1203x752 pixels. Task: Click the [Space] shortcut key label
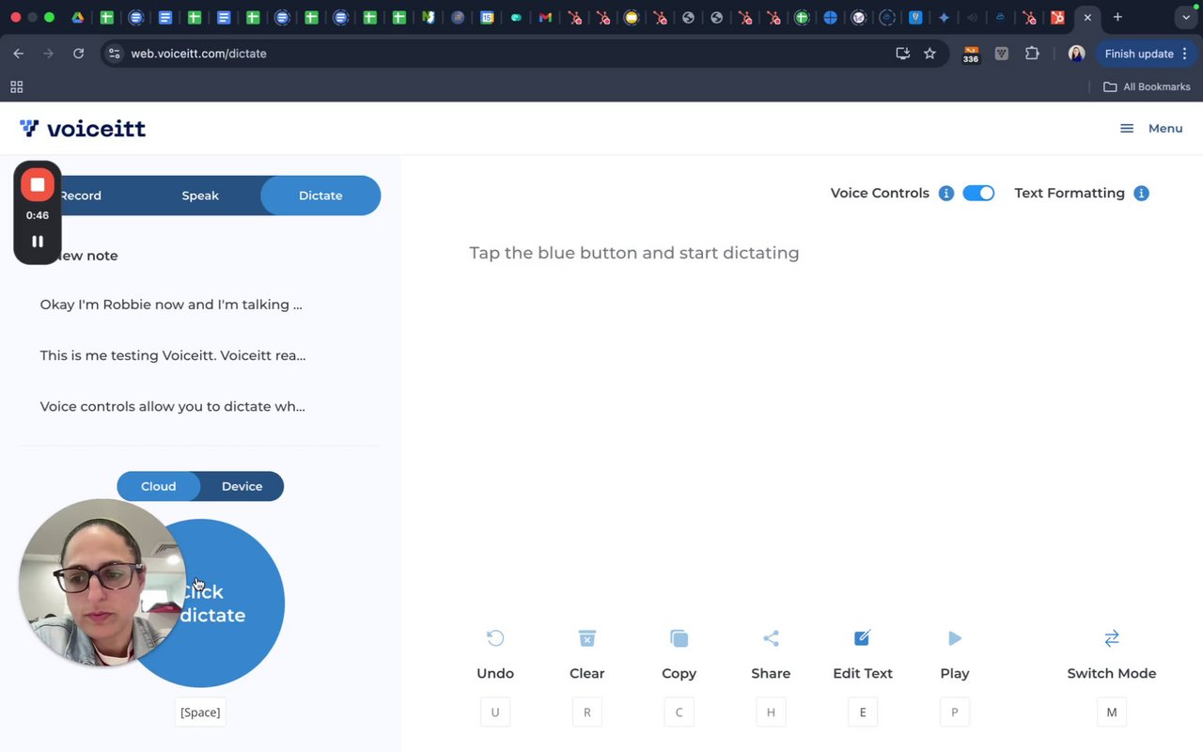(x=200, y=712)
